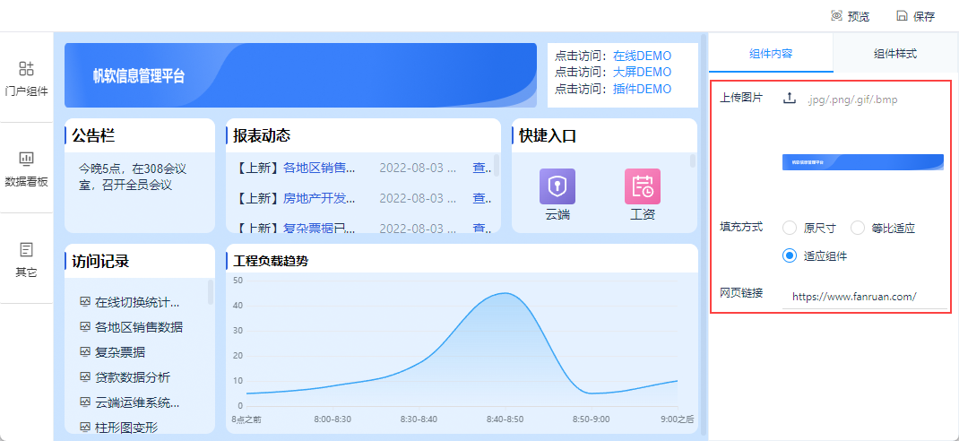This screenshot has height=441, width=959.
Task: Click the 快捷入口 panel scrollbar
Action: pos(692,160)
